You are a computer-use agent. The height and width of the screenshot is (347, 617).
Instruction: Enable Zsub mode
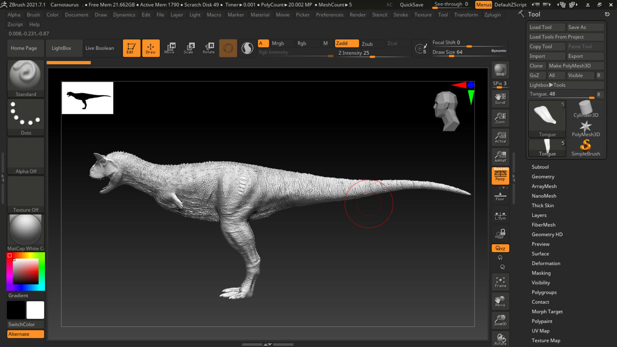372,44
